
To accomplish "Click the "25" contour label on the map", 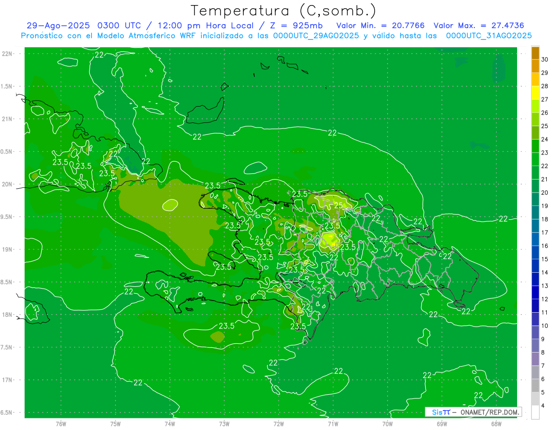I will pos(338,205).
